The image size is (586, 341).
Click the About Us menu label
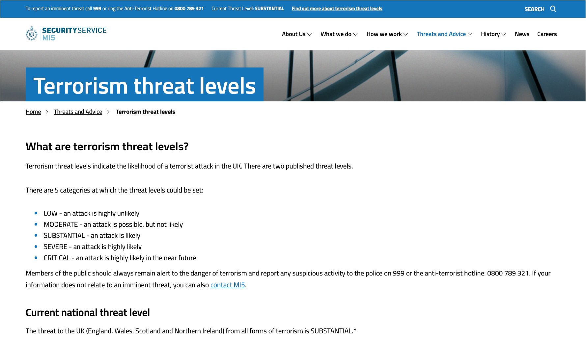[x=293, y=34]
